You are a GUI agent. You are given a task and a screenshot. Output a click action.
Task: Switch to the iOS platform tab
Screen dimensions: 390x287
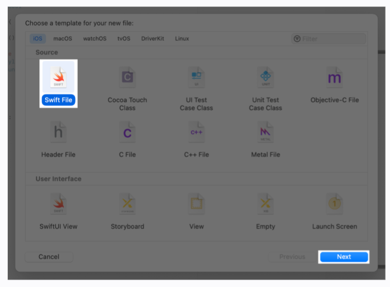pyautogui.click(x=38, y=39)
